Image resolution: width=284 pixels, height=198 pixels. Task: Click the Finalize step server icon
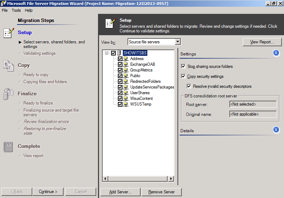click(x=8, y=94)
